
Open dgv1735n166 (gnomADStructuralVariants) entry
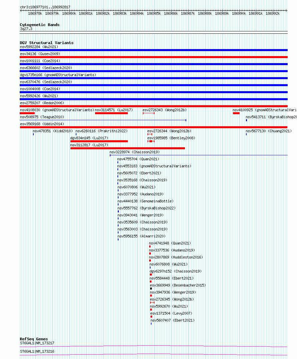coord(58,75)
